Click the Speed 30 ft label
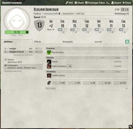 40,17
